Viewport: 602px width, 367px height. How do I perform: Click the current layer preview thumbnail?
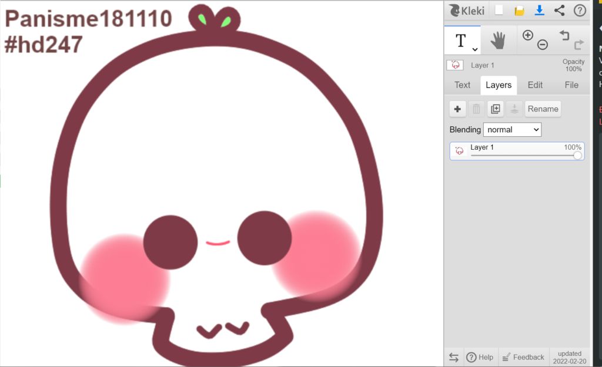[x=455, y=65]
